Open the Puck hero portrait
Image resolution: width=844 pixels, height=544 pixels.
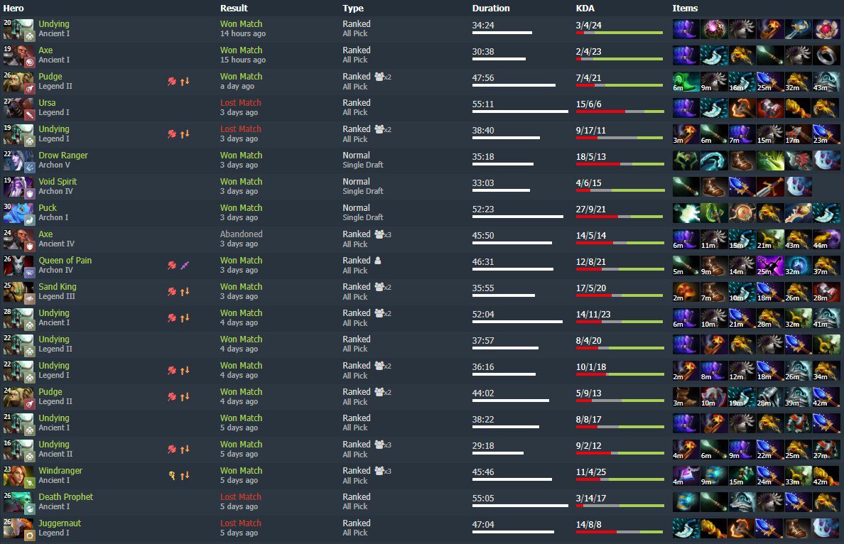[x=19, y=213]
